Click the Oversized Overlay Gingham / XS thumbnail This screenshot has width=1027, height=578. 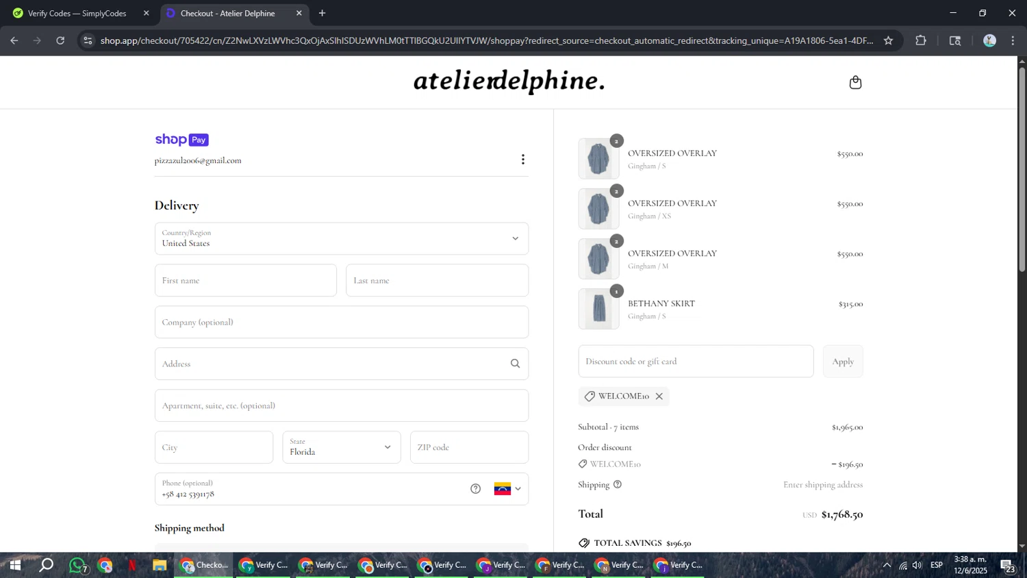pyautogui.click(x=598, y=209)
